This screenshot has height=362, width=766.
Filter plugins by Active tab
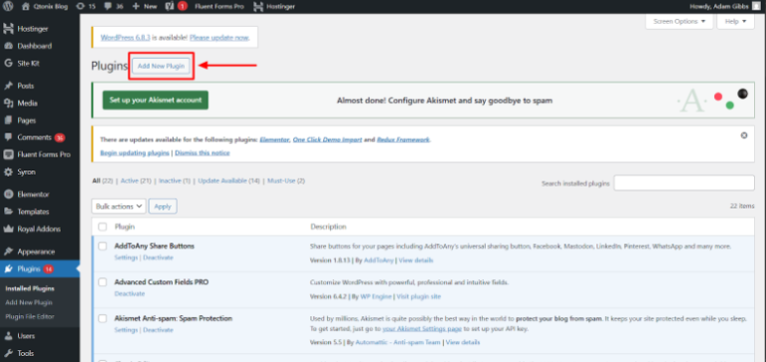point(129,181)
